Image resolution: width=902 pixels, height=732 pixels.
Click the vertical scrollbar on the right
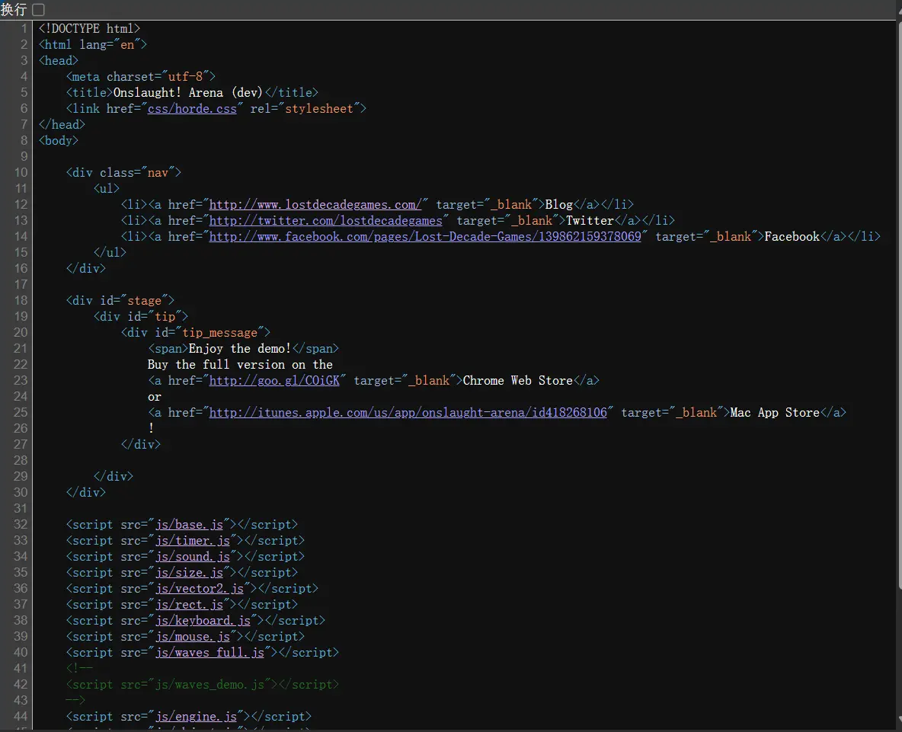(899, 305)
